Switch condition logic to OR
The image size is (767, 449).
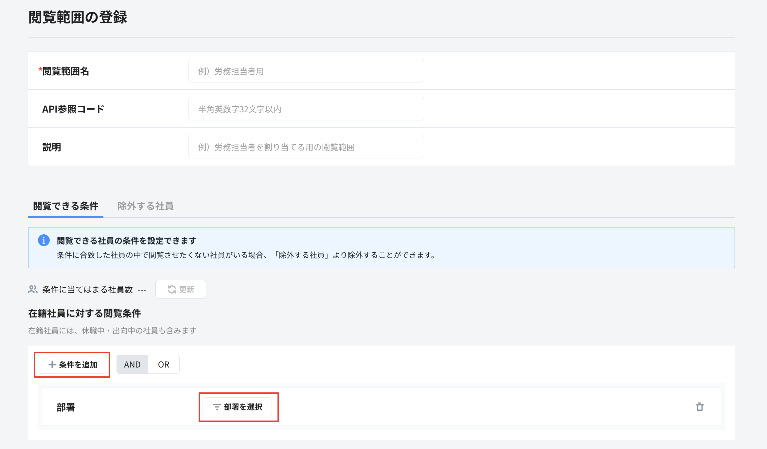click(164, 365)
